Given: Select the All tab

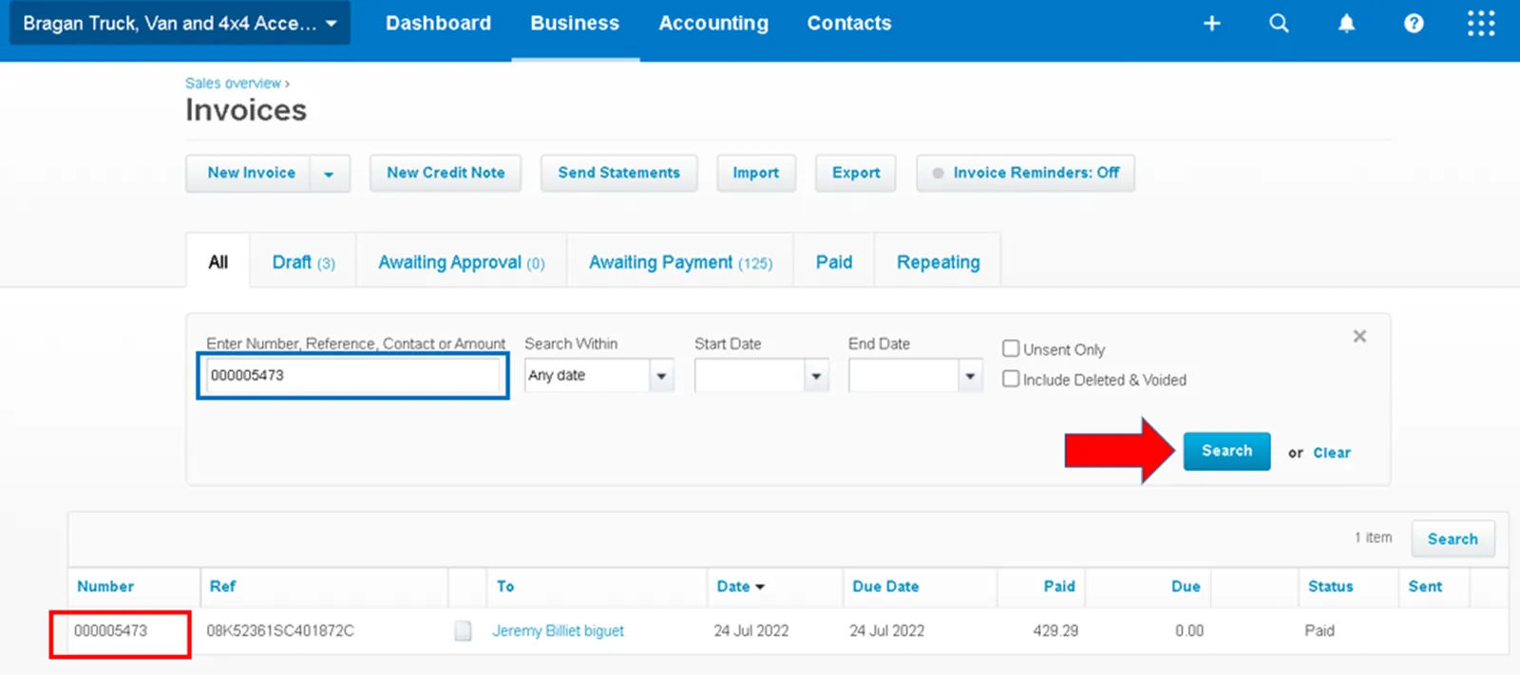Looking at the screenshot, I should tap(218, 262).
